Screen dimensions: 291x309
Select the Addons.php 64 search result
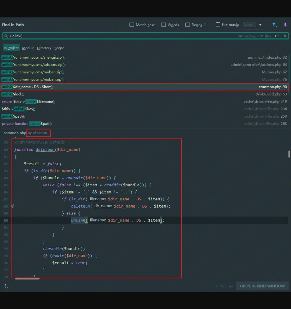coord(144,65)
